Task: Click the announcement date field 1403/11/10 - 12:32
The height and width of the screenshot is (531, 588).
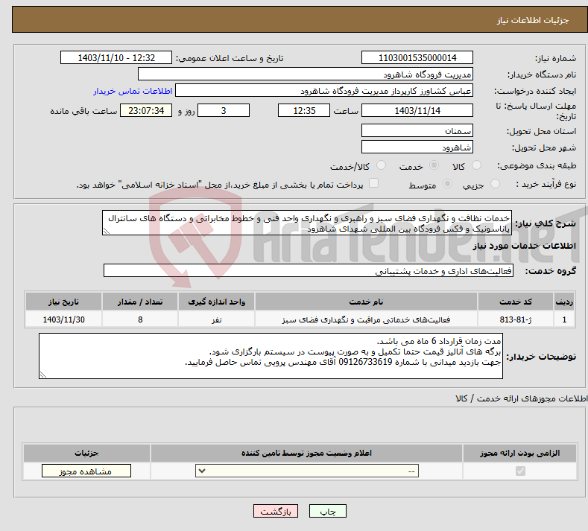Action: [x=116, y=57]
